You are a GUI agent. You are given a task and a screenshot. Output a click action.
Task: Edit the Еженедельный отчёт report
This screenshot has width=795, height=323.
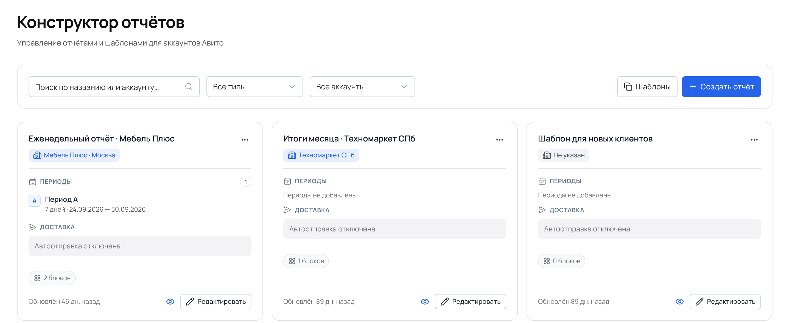coord(215,301)
